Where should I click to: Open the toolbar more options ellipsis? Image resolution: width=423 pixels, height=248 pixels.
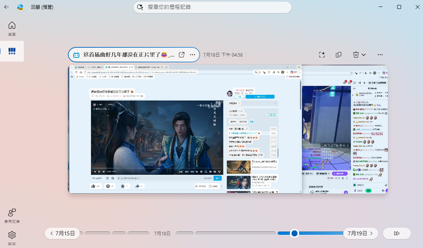click(380, 55)
